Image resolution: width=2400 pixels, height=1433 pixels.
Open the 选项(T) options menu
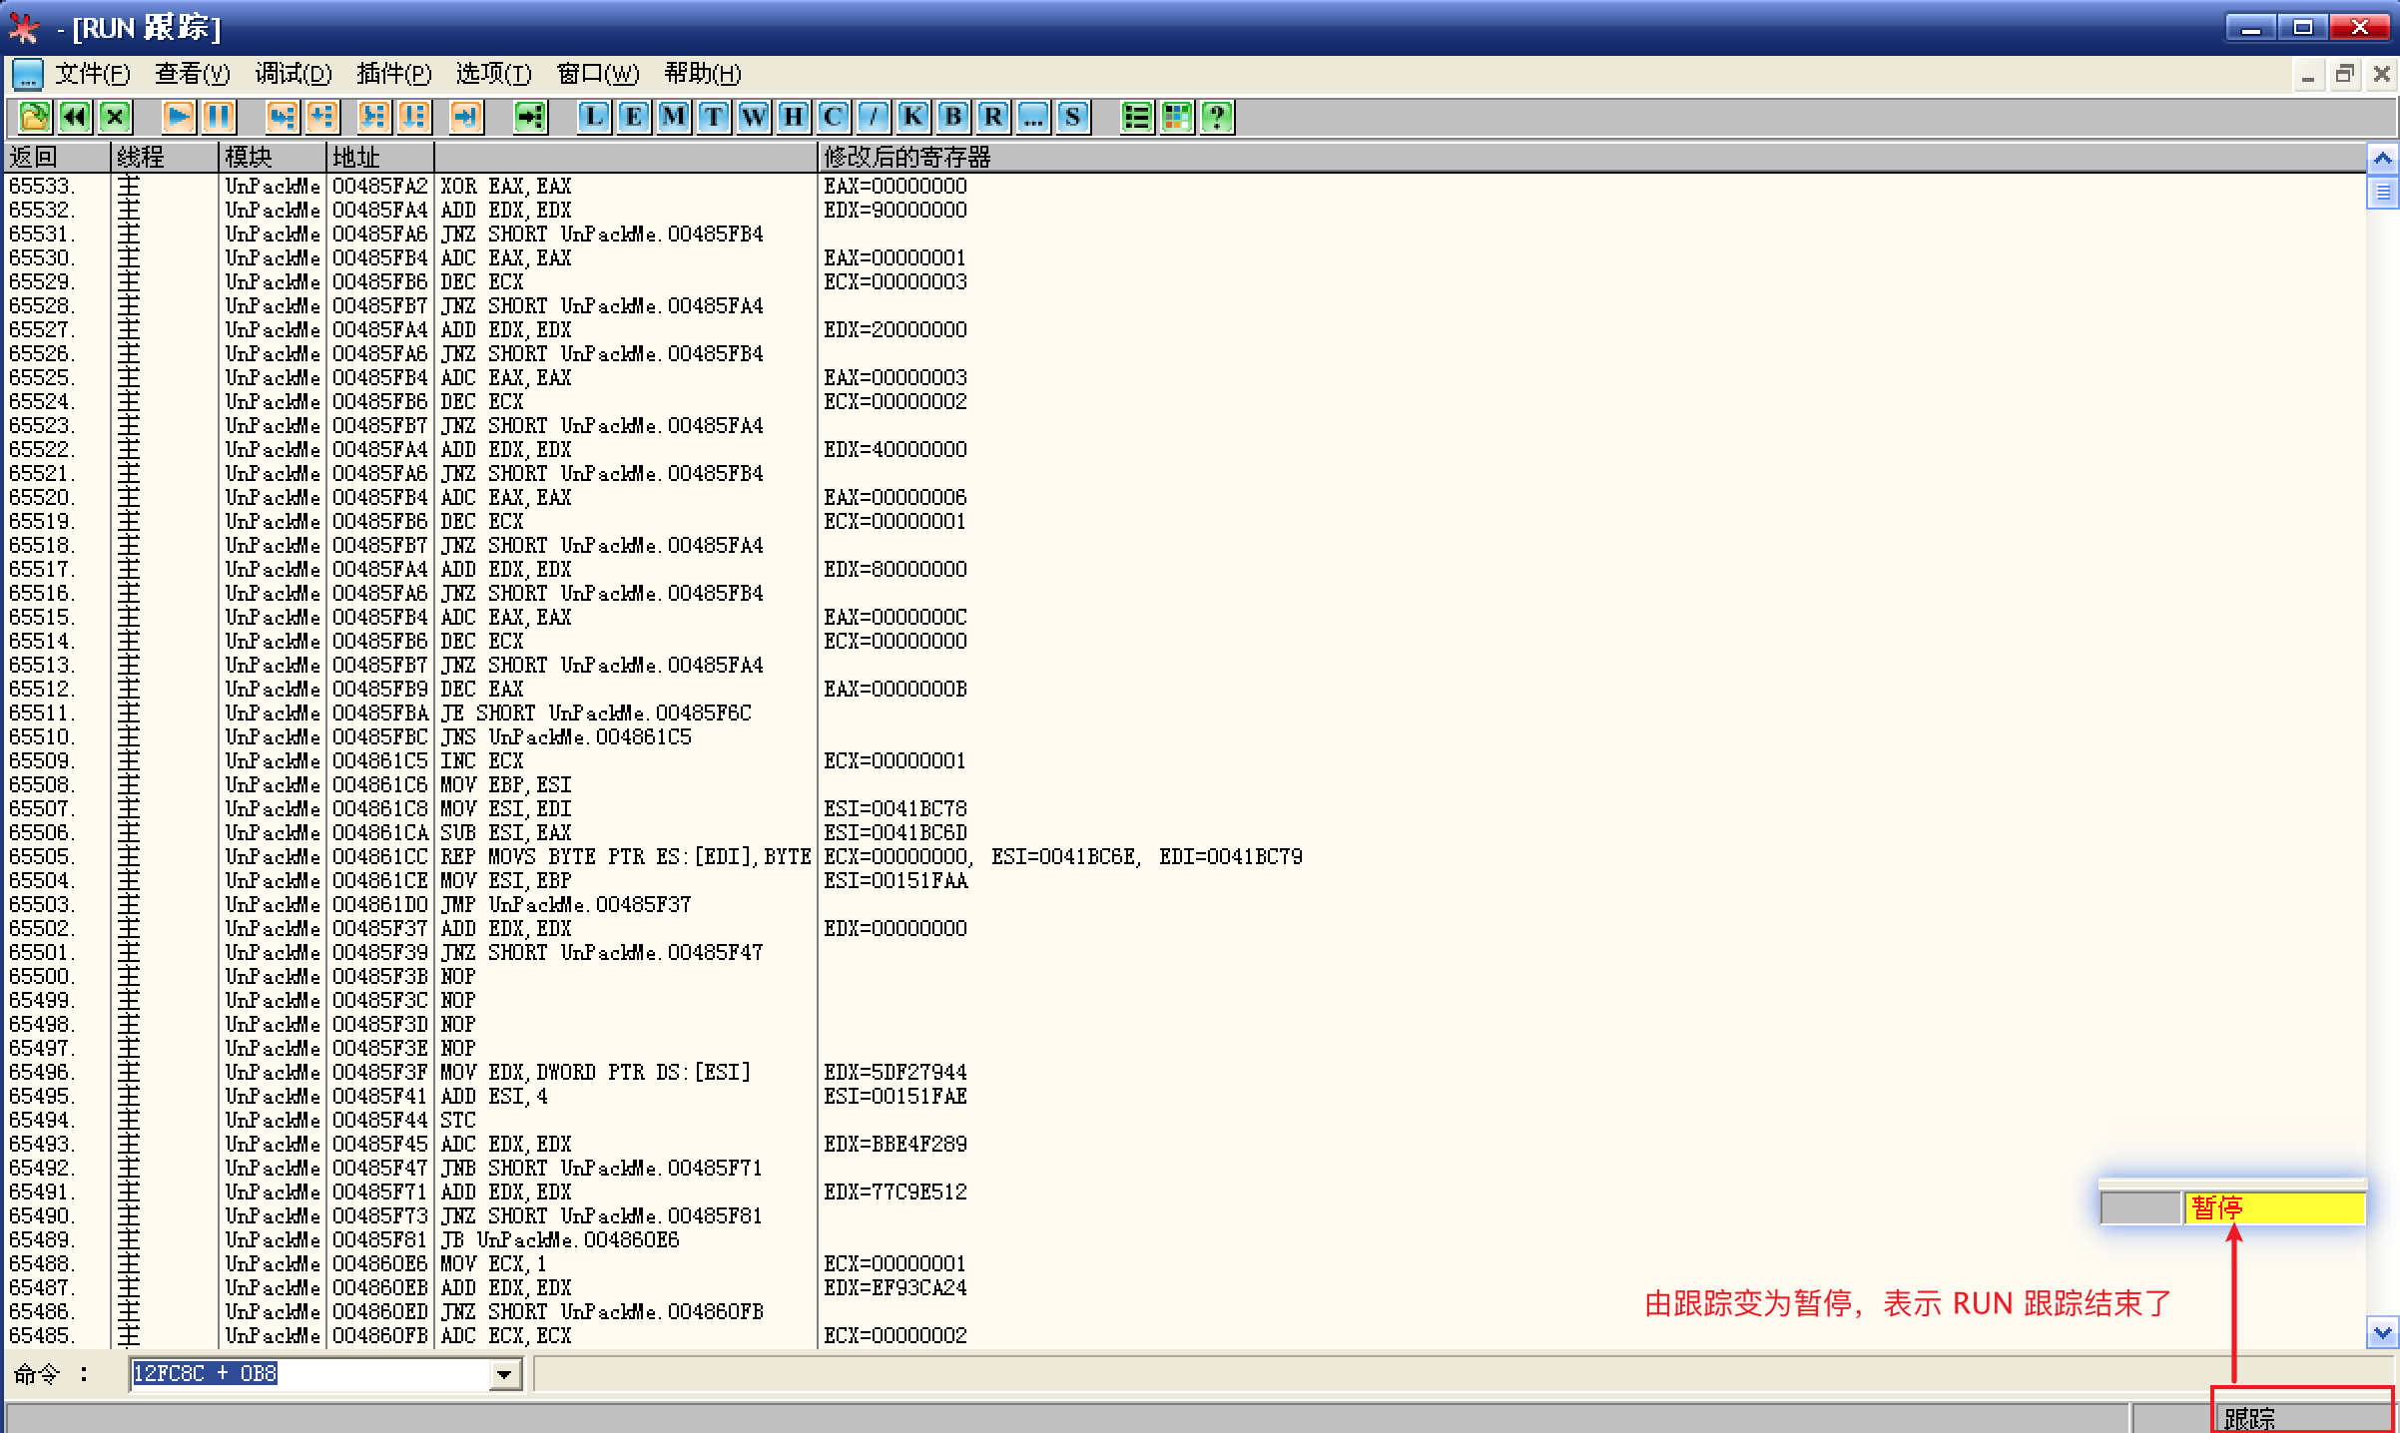[493, 74]
